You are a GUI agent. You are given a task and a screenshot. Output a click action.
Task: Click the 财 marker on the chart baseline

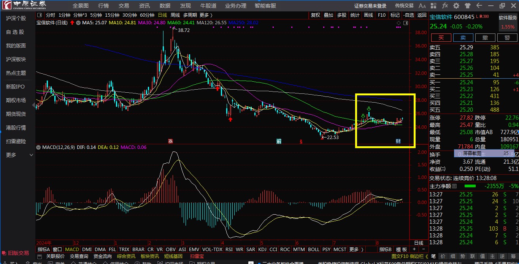point(398,141)
